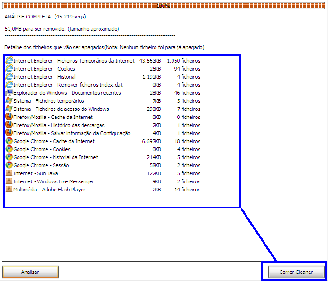
Task: Select 'Explorador do Windows - Documentos recentes' row
Action: tap(67, 93)
